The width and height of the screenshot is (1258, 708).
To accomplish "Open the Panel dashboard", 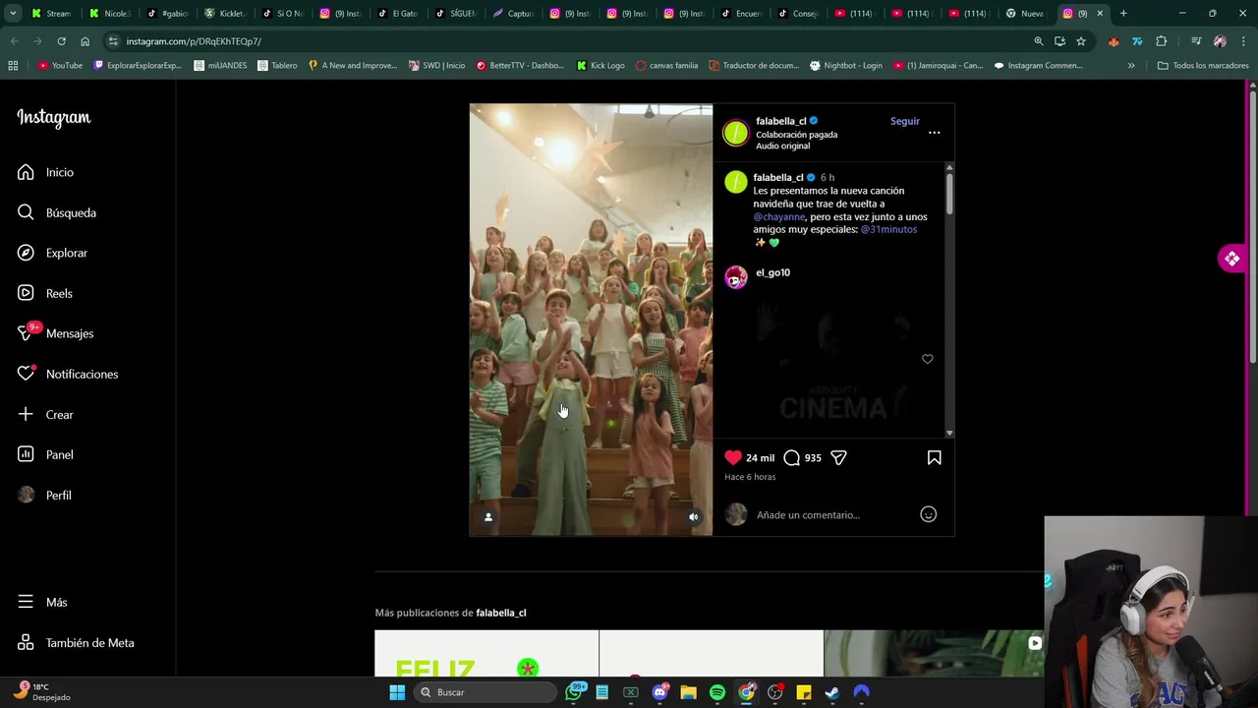I will point(45,454).
